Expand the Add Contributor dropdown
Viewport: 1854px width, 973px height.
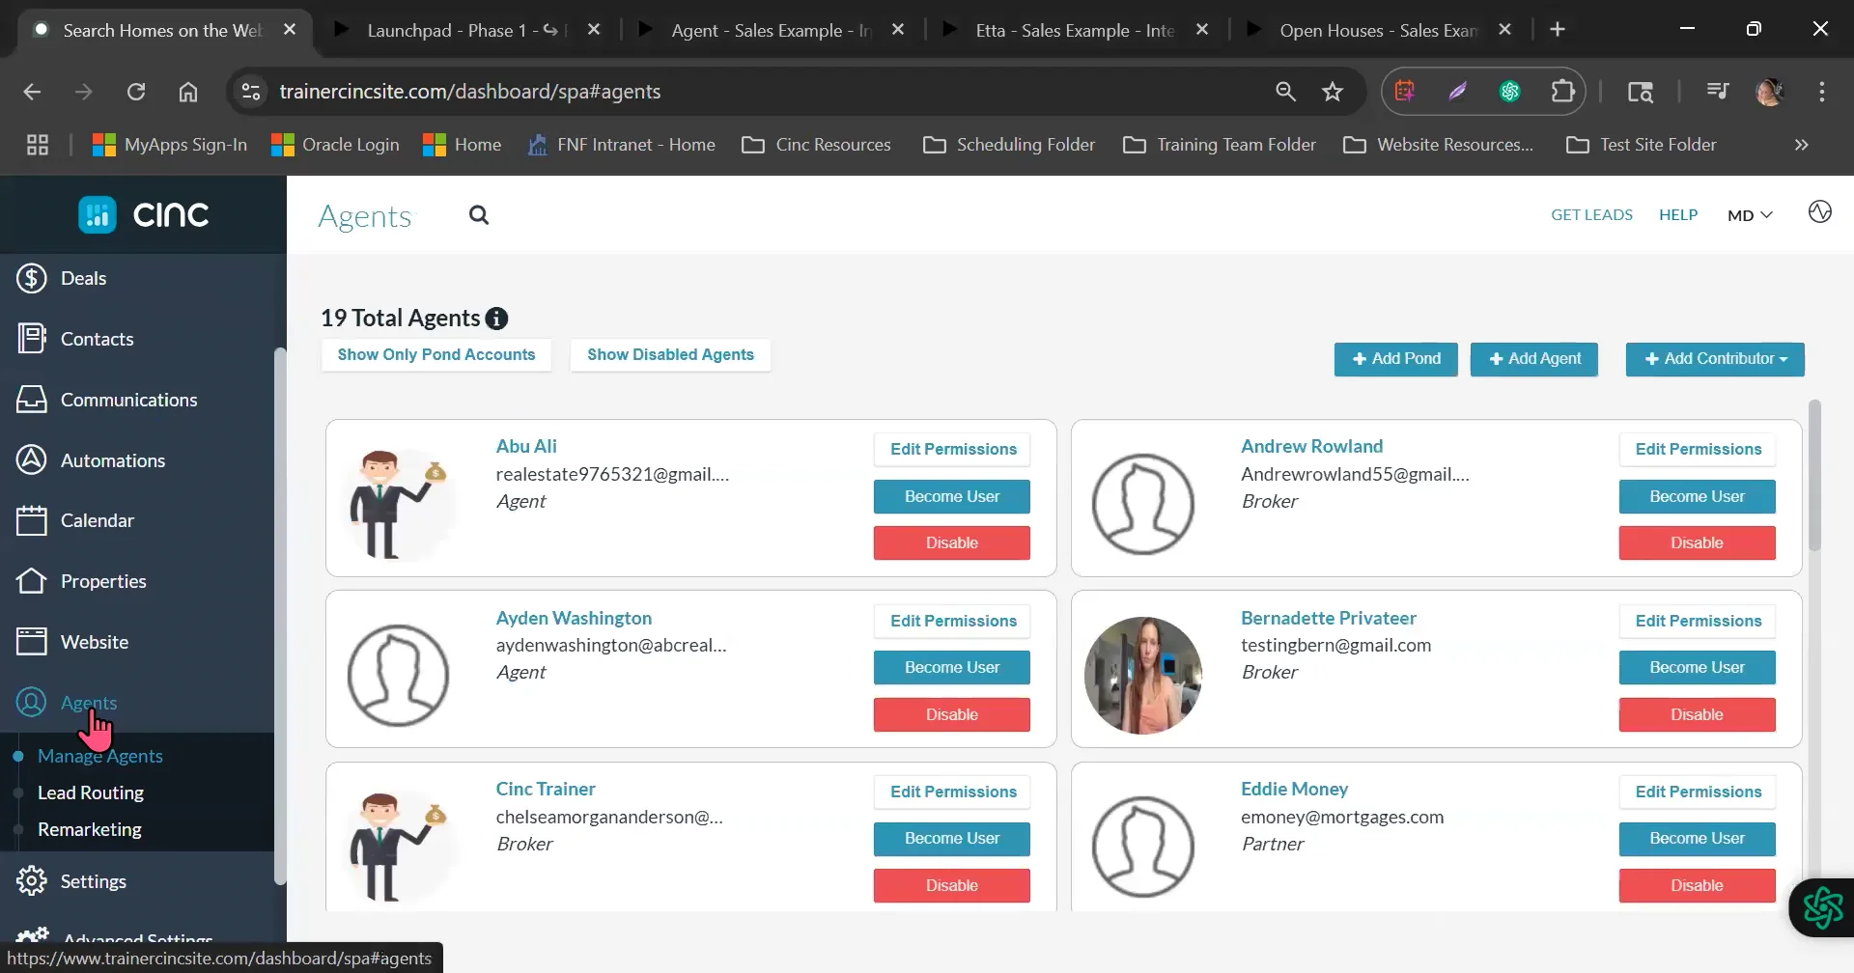coord(1715,359)
